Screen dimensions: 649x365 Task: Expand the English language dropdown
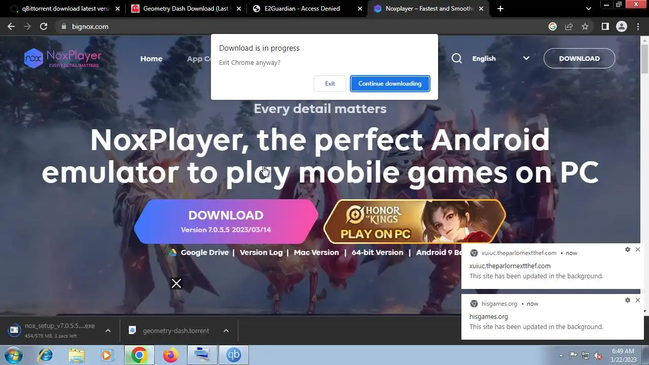pyautogui.click(x=501, y=58)
